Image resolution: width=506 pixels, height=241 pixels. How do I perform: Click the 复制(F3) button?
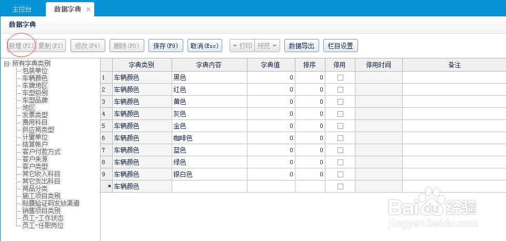[x=51, y=46]
